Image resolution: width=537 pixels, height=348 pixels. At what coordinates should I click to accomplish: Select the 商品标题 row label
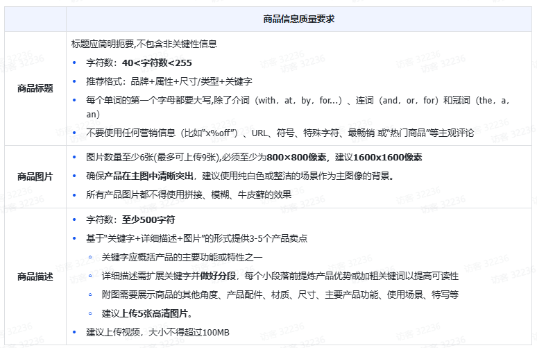click(35, 88)
